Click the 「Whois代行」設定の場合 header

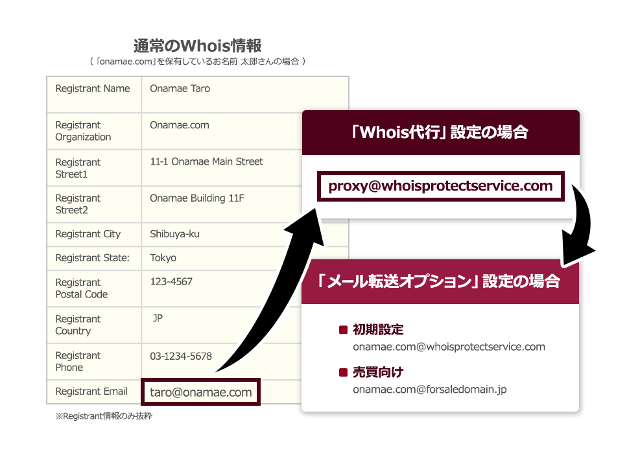point(441,132)
